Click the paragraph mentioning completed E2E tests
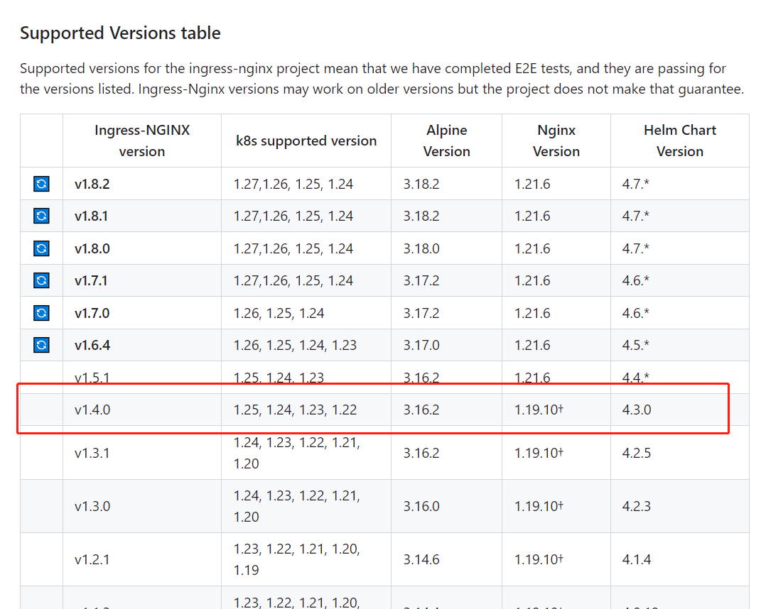 382,79
